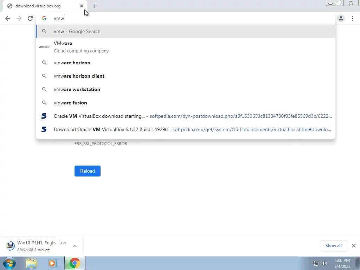Click the search icon beside 'vmware workstation'

(x=44, y=89)
